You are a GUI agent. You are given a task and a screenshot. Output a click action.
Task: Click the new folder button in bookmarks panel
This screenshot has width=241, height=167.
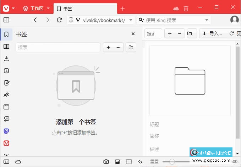point(131,47)
